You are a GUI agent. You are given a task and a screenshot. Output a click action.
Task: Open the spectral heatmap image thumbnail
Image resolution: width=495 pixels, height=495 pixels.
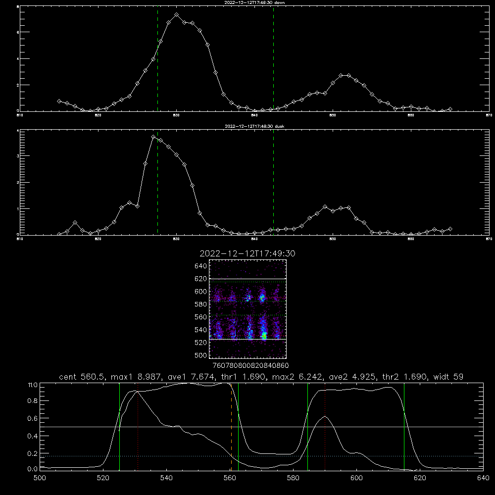coord(248,309)
